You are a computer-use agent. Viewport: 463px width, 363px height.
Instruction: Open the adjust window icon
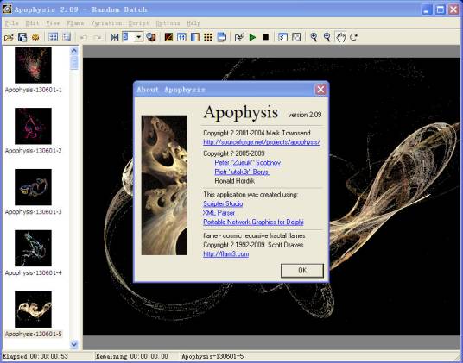point(181,37)
